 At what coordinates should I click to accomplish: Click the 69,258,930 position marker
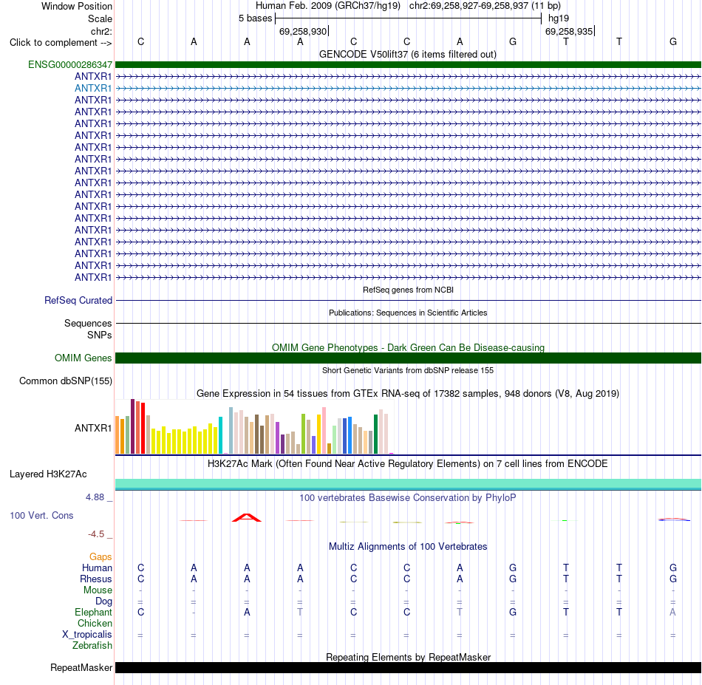coord(303,31)
